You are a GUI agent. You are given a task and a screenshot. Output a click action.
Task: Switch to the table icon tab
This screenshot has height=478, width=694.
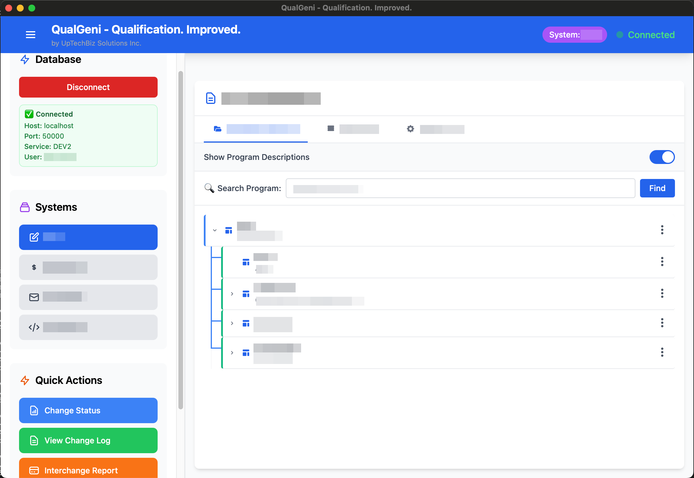pyautogui.click(x=331, y=129)
